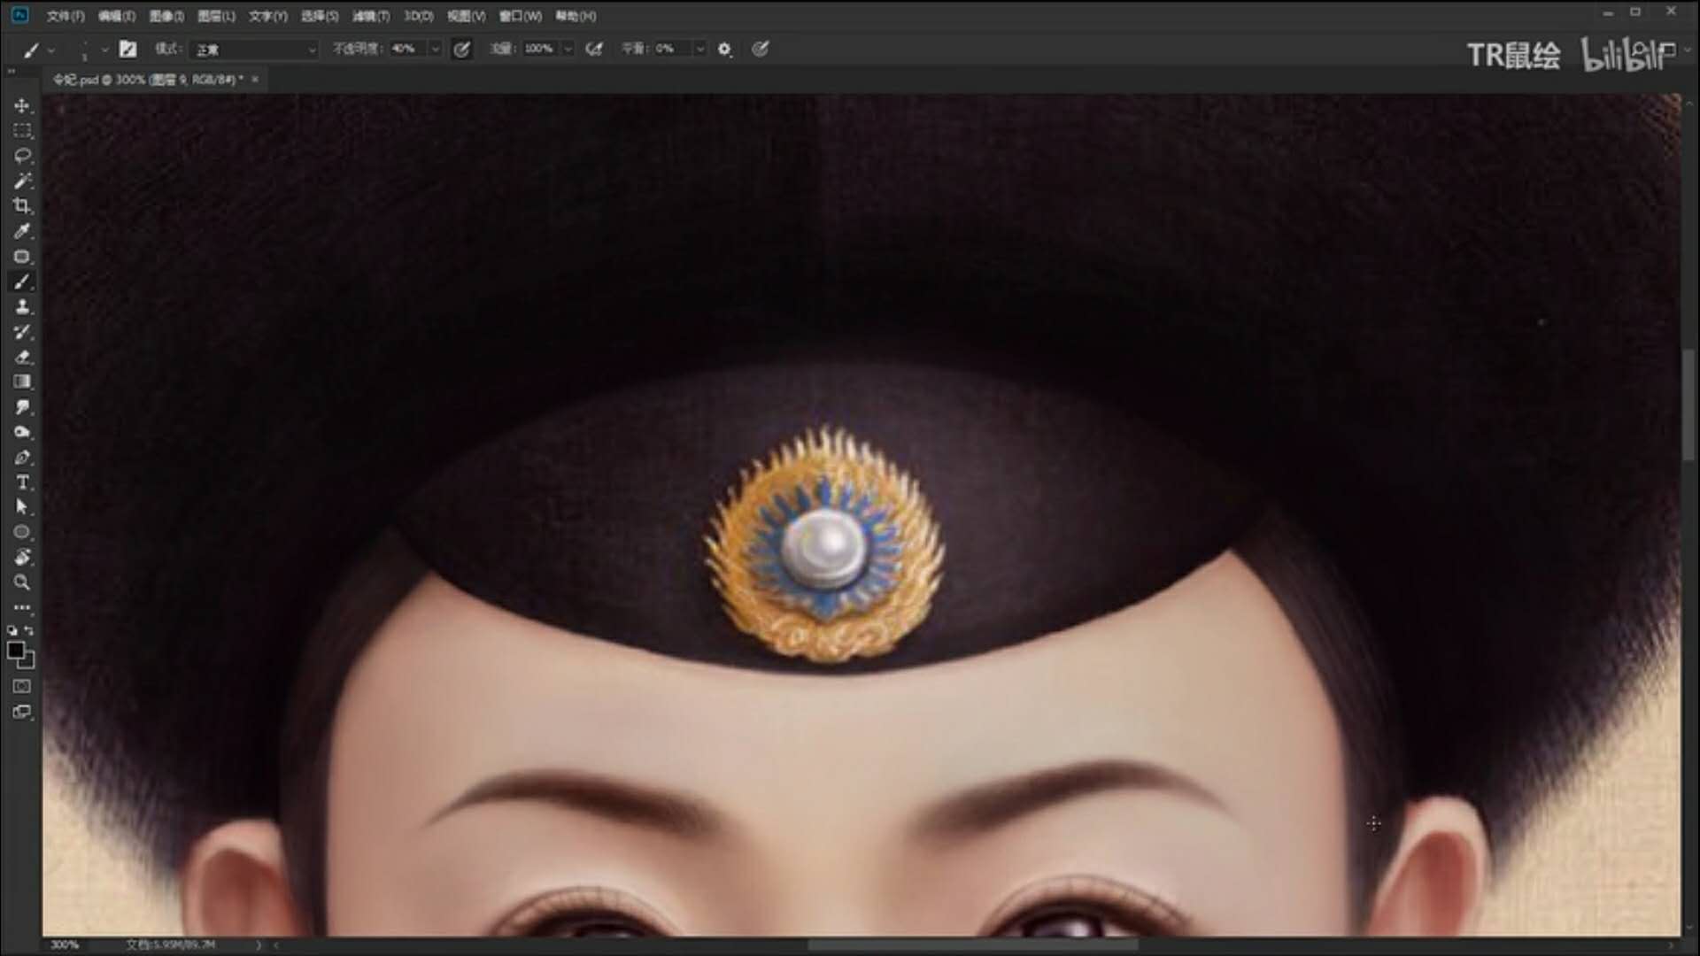Select the Lasso tool

(22, 156)
